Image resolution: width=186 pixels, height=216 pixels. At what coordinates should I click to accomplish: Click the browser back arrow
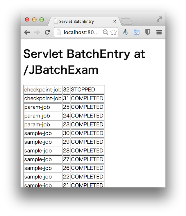pos(27,32)
